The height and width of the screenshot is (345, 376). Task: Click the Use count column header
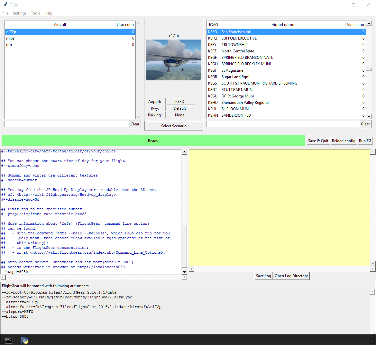pos(125,25)
